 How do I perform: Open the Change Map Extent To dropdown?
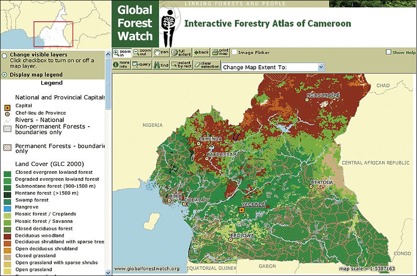click(273, 67)
